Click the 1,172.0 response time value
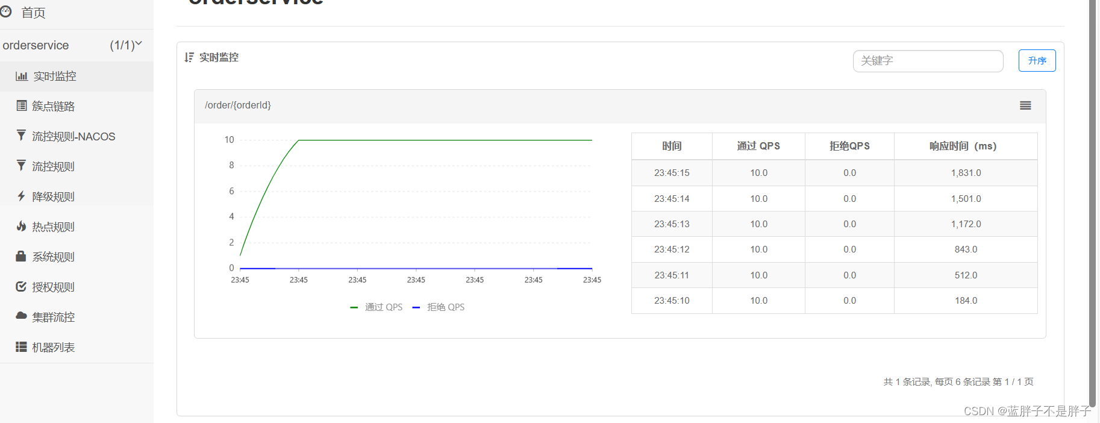The height and width of the screenshot is (423, 1100). point(966,224)
